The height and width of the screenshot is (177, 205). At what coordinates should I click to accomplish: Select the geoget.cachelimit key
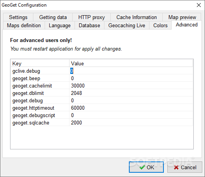32,86
